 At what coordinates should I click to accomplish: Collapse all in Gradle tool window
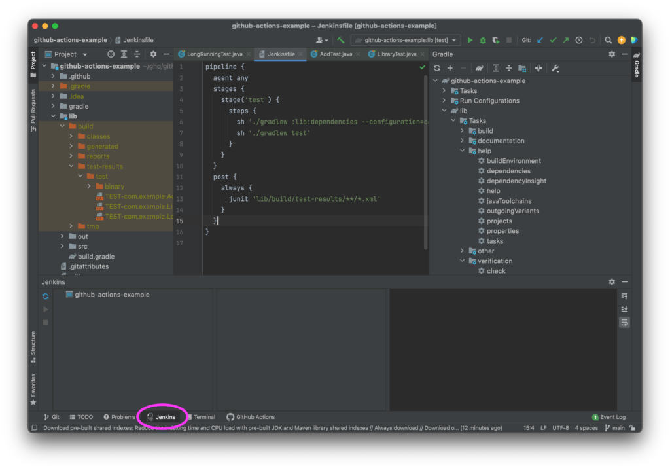[509, 68]
